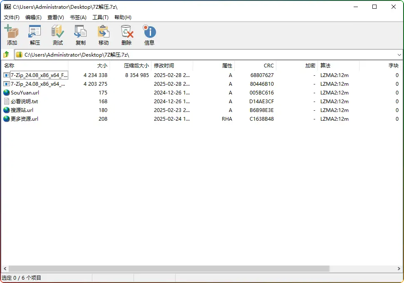
Task: Open the 信息 (Info) toolbar icon
Action: click(149, 35)
